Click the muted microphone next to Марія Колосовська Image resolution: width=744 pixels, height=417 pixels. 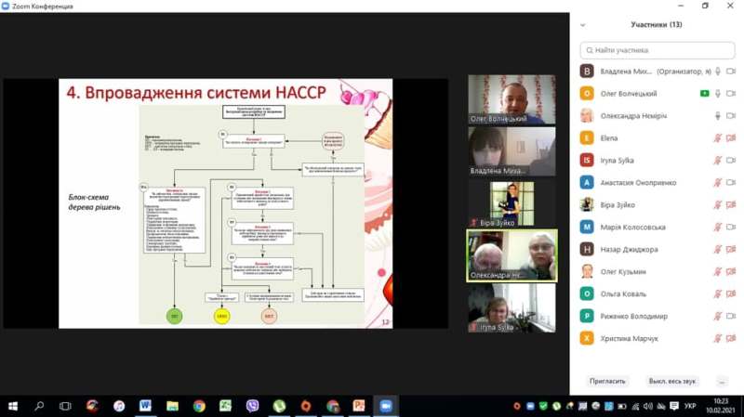tap(718, 228)
